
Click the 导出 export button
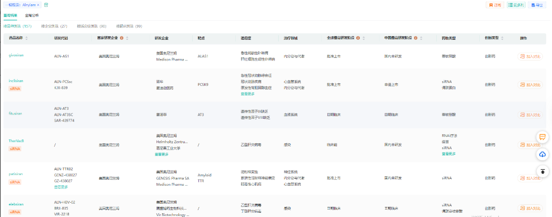pyautogui.click(x=538, y=5)
